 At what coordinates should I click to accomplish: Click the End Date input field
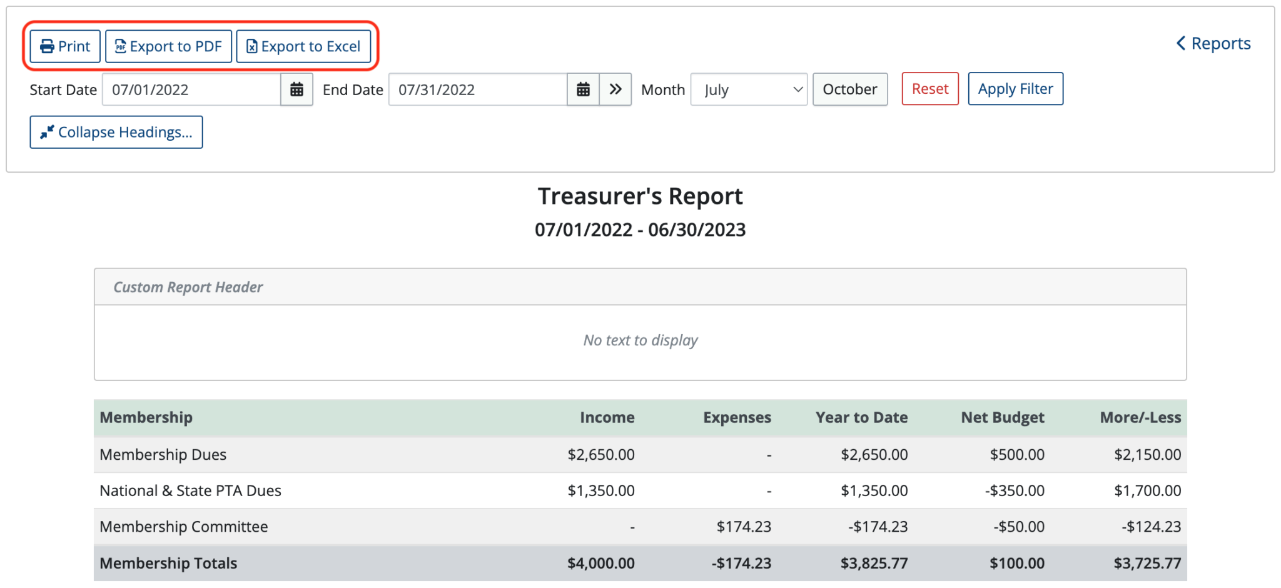click(x=475, y=89)
